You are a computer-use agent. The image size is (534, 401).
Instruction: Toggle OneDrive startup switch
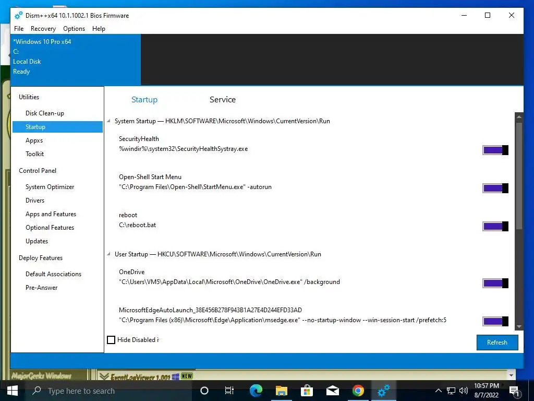(x=495, y=284)
